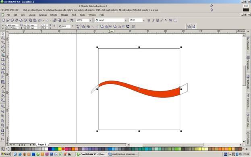Pick the red swatch in the color palette
Viewport: 251px width, 157px height.
click(x=63, y=149)
